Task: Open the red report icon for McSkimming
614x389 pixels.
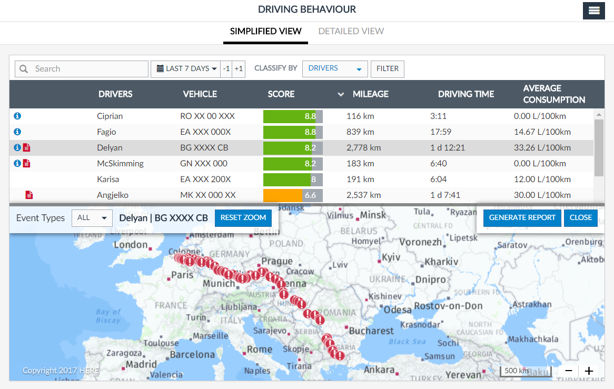Action: pos(26,164)
